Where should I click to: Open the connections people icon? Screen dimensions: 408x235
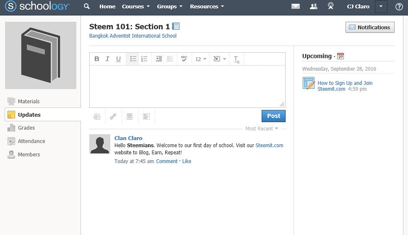tap(314, 6)
